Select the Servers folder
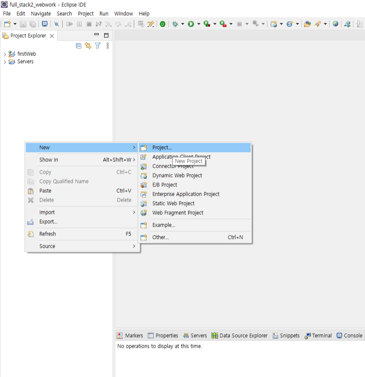The width and height of the screenshot is (365, 377). [x=25, y=61]
